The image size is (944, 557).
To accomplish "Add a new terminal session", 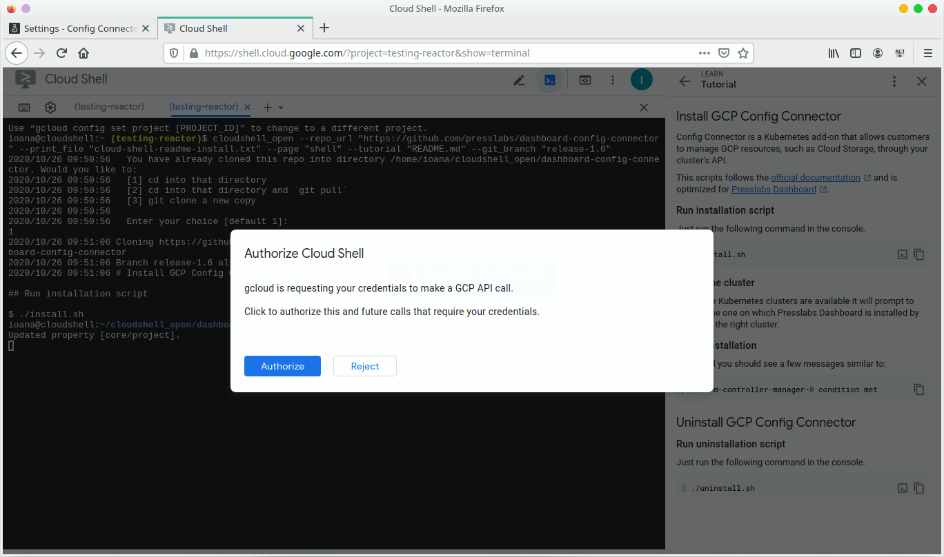I will [x=268, y=108].
